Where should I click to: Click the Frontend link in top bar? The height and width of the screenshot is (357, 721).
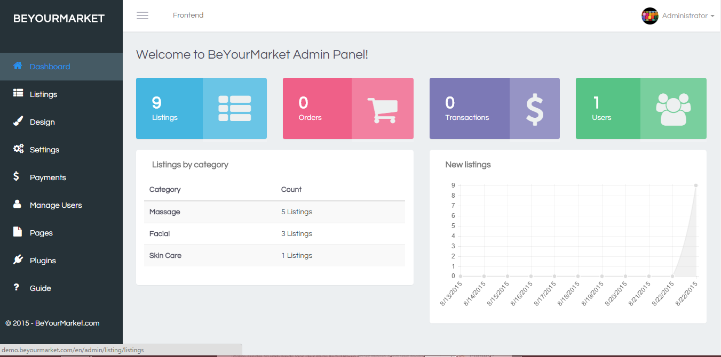188,15
